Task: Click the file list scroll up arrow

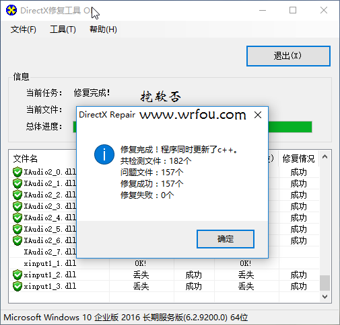Action: point(325,157)
